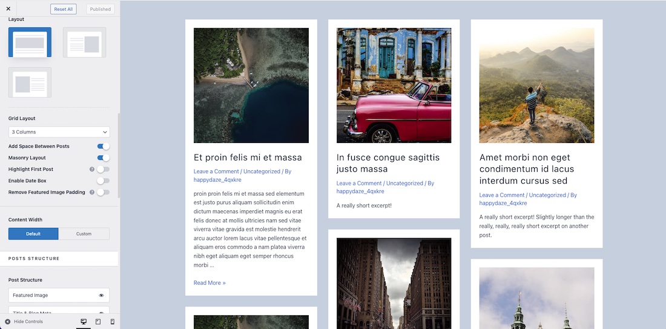The image size is (666, 329).
Task: Open the 3 Columns grid layout dropdown
Action: (59, 131)
